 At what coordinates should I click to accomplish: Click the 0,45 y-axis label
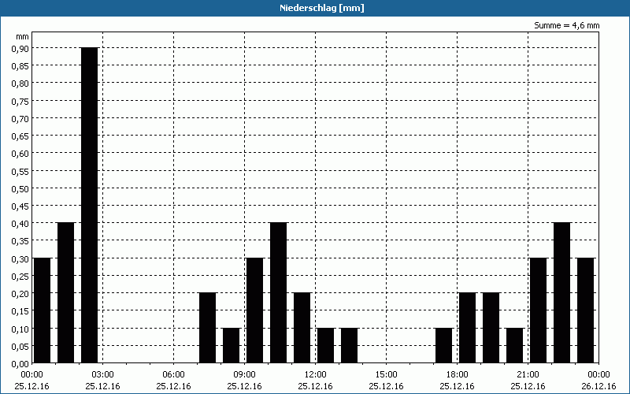[20, 206]
